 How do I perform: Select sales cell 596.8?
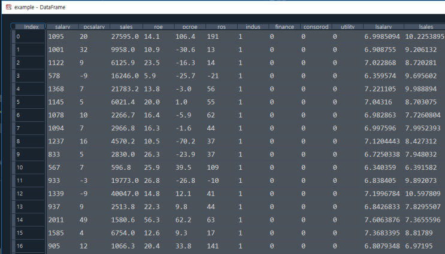(x=121, y=167)
